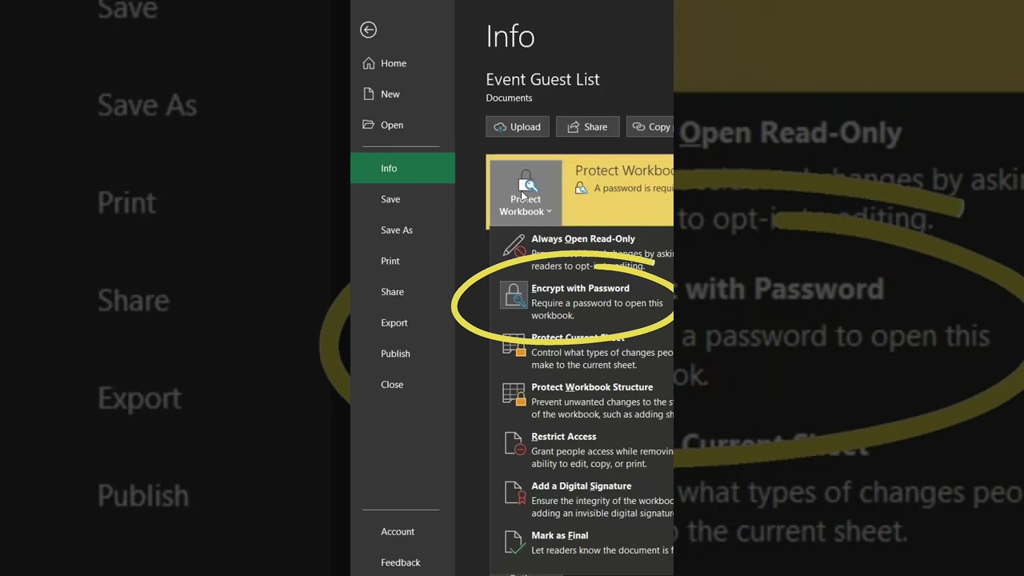Select the Info tab in the sidebar
Screen dimensions: 1024x576
coord(402,168)
